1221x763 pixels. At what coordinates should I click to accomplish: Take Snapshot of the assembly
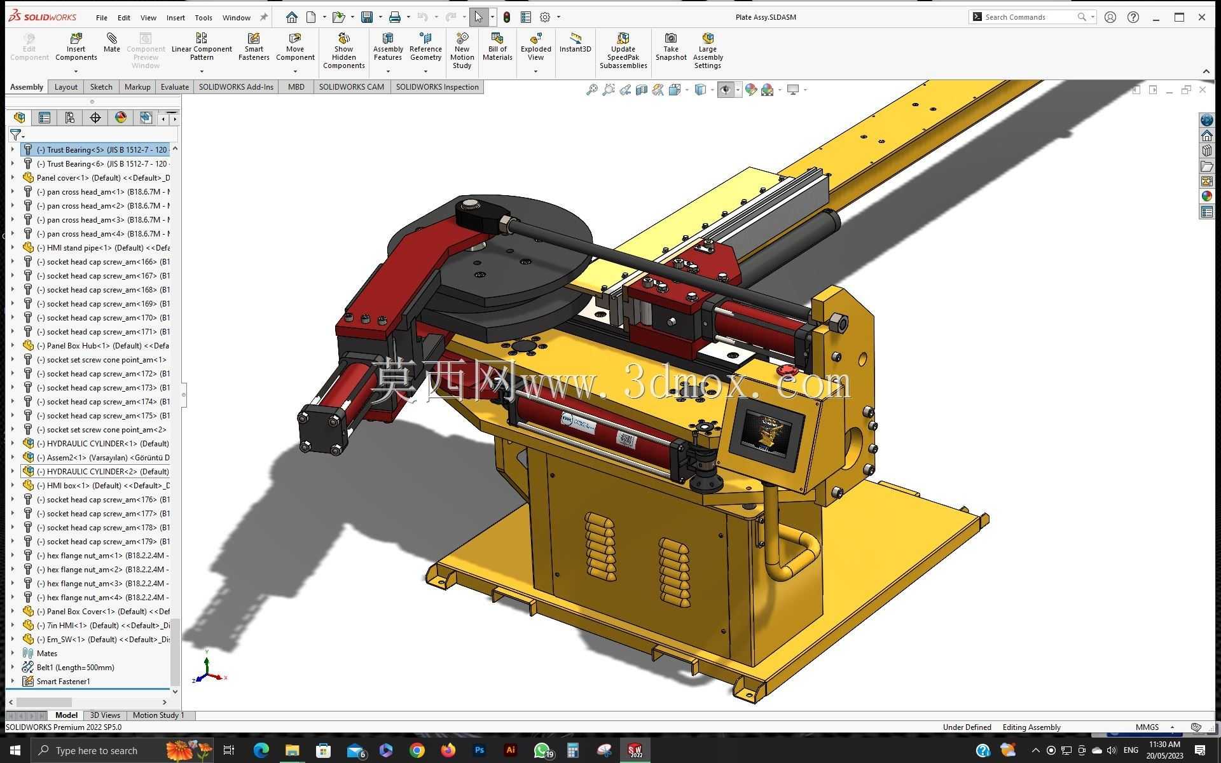[x=671, y=47]
